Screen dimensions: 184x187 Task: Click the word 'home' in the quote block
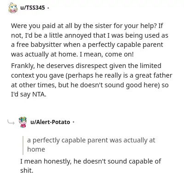click(x=36, y=149)
